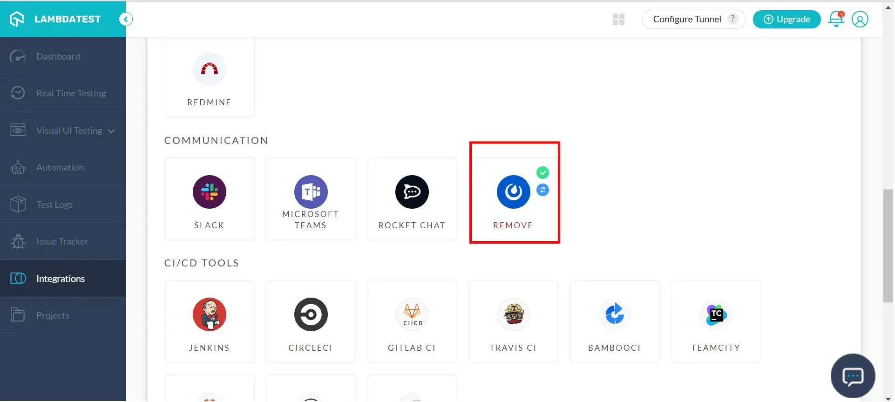Click the blue refresh sync icon on Mattermost
The height and width of the screenshot is (402, 895).
coord(542,190)
